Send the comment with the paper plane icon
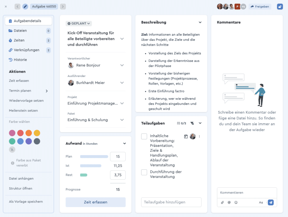 click(x=271, y=202)
